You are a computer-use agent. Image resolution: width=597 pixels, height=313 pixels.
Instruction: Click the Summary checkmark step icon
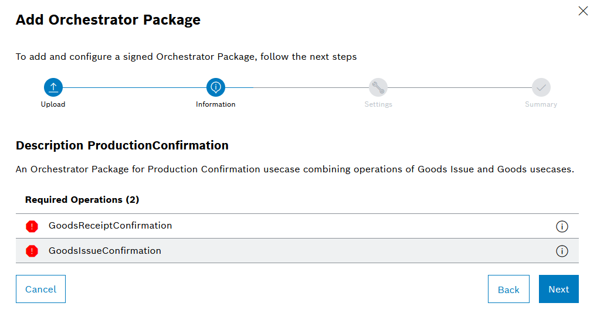(541, 88)
